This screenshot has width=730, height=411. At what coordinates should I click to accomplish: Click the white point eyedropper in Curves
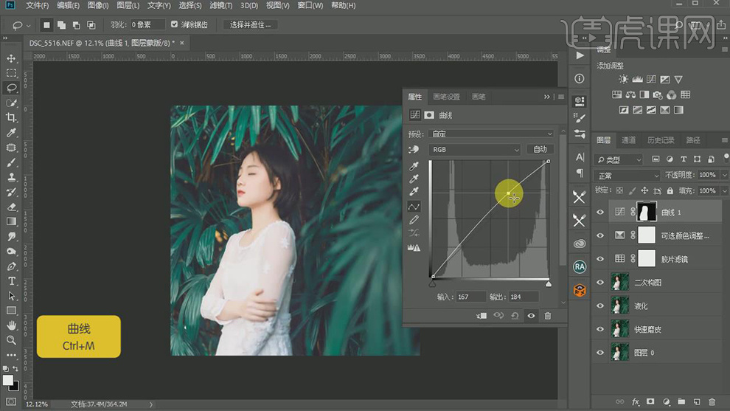[414, 192]
